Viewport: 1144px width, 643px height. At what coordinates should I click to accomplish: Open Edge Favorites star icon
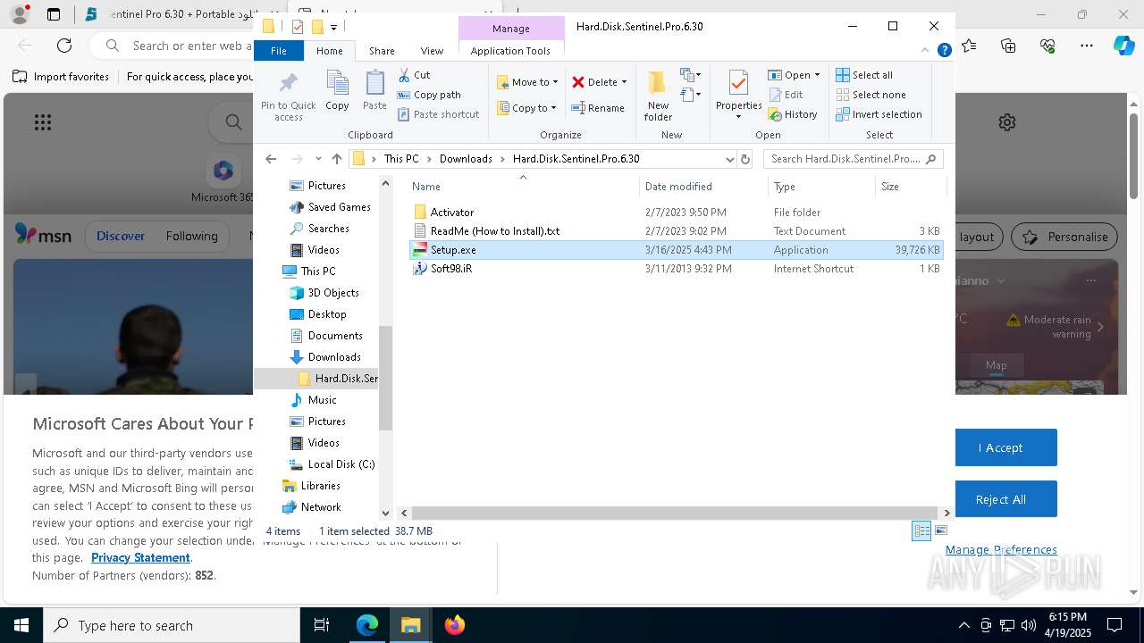tap(970, 45)
